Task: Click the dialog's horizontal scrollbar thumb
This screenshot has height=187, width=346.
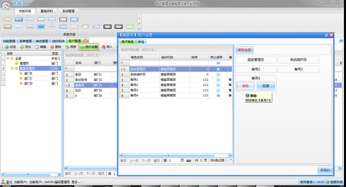Action: pos(169,155)
